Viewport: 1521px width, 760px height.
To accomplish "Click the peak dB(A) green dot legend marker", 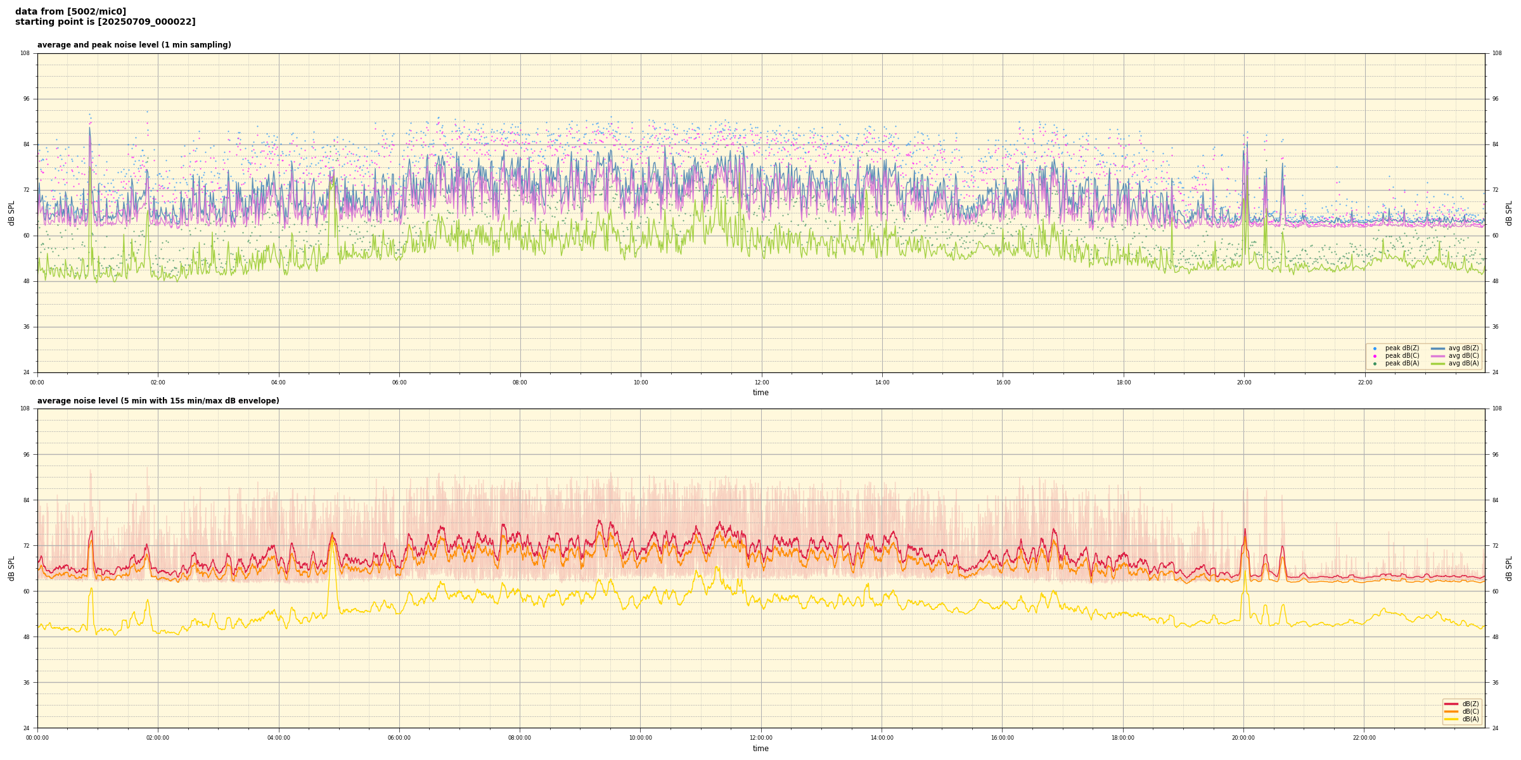I will pyautogui.click(x=1375, y=364).
